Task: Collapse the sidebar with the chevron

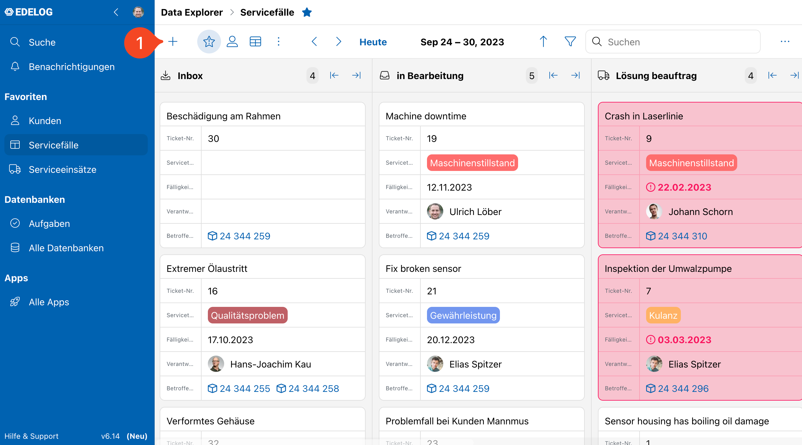Action: pos(116,12)
